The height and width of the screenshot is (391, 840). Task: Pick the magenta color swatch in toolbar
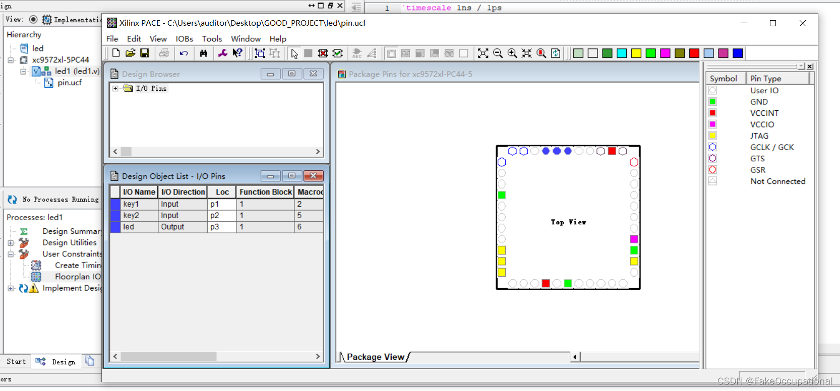[x=666, y=53]
